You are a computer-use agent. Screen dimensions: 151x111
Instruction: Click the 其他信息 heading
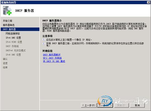[47, 51]
